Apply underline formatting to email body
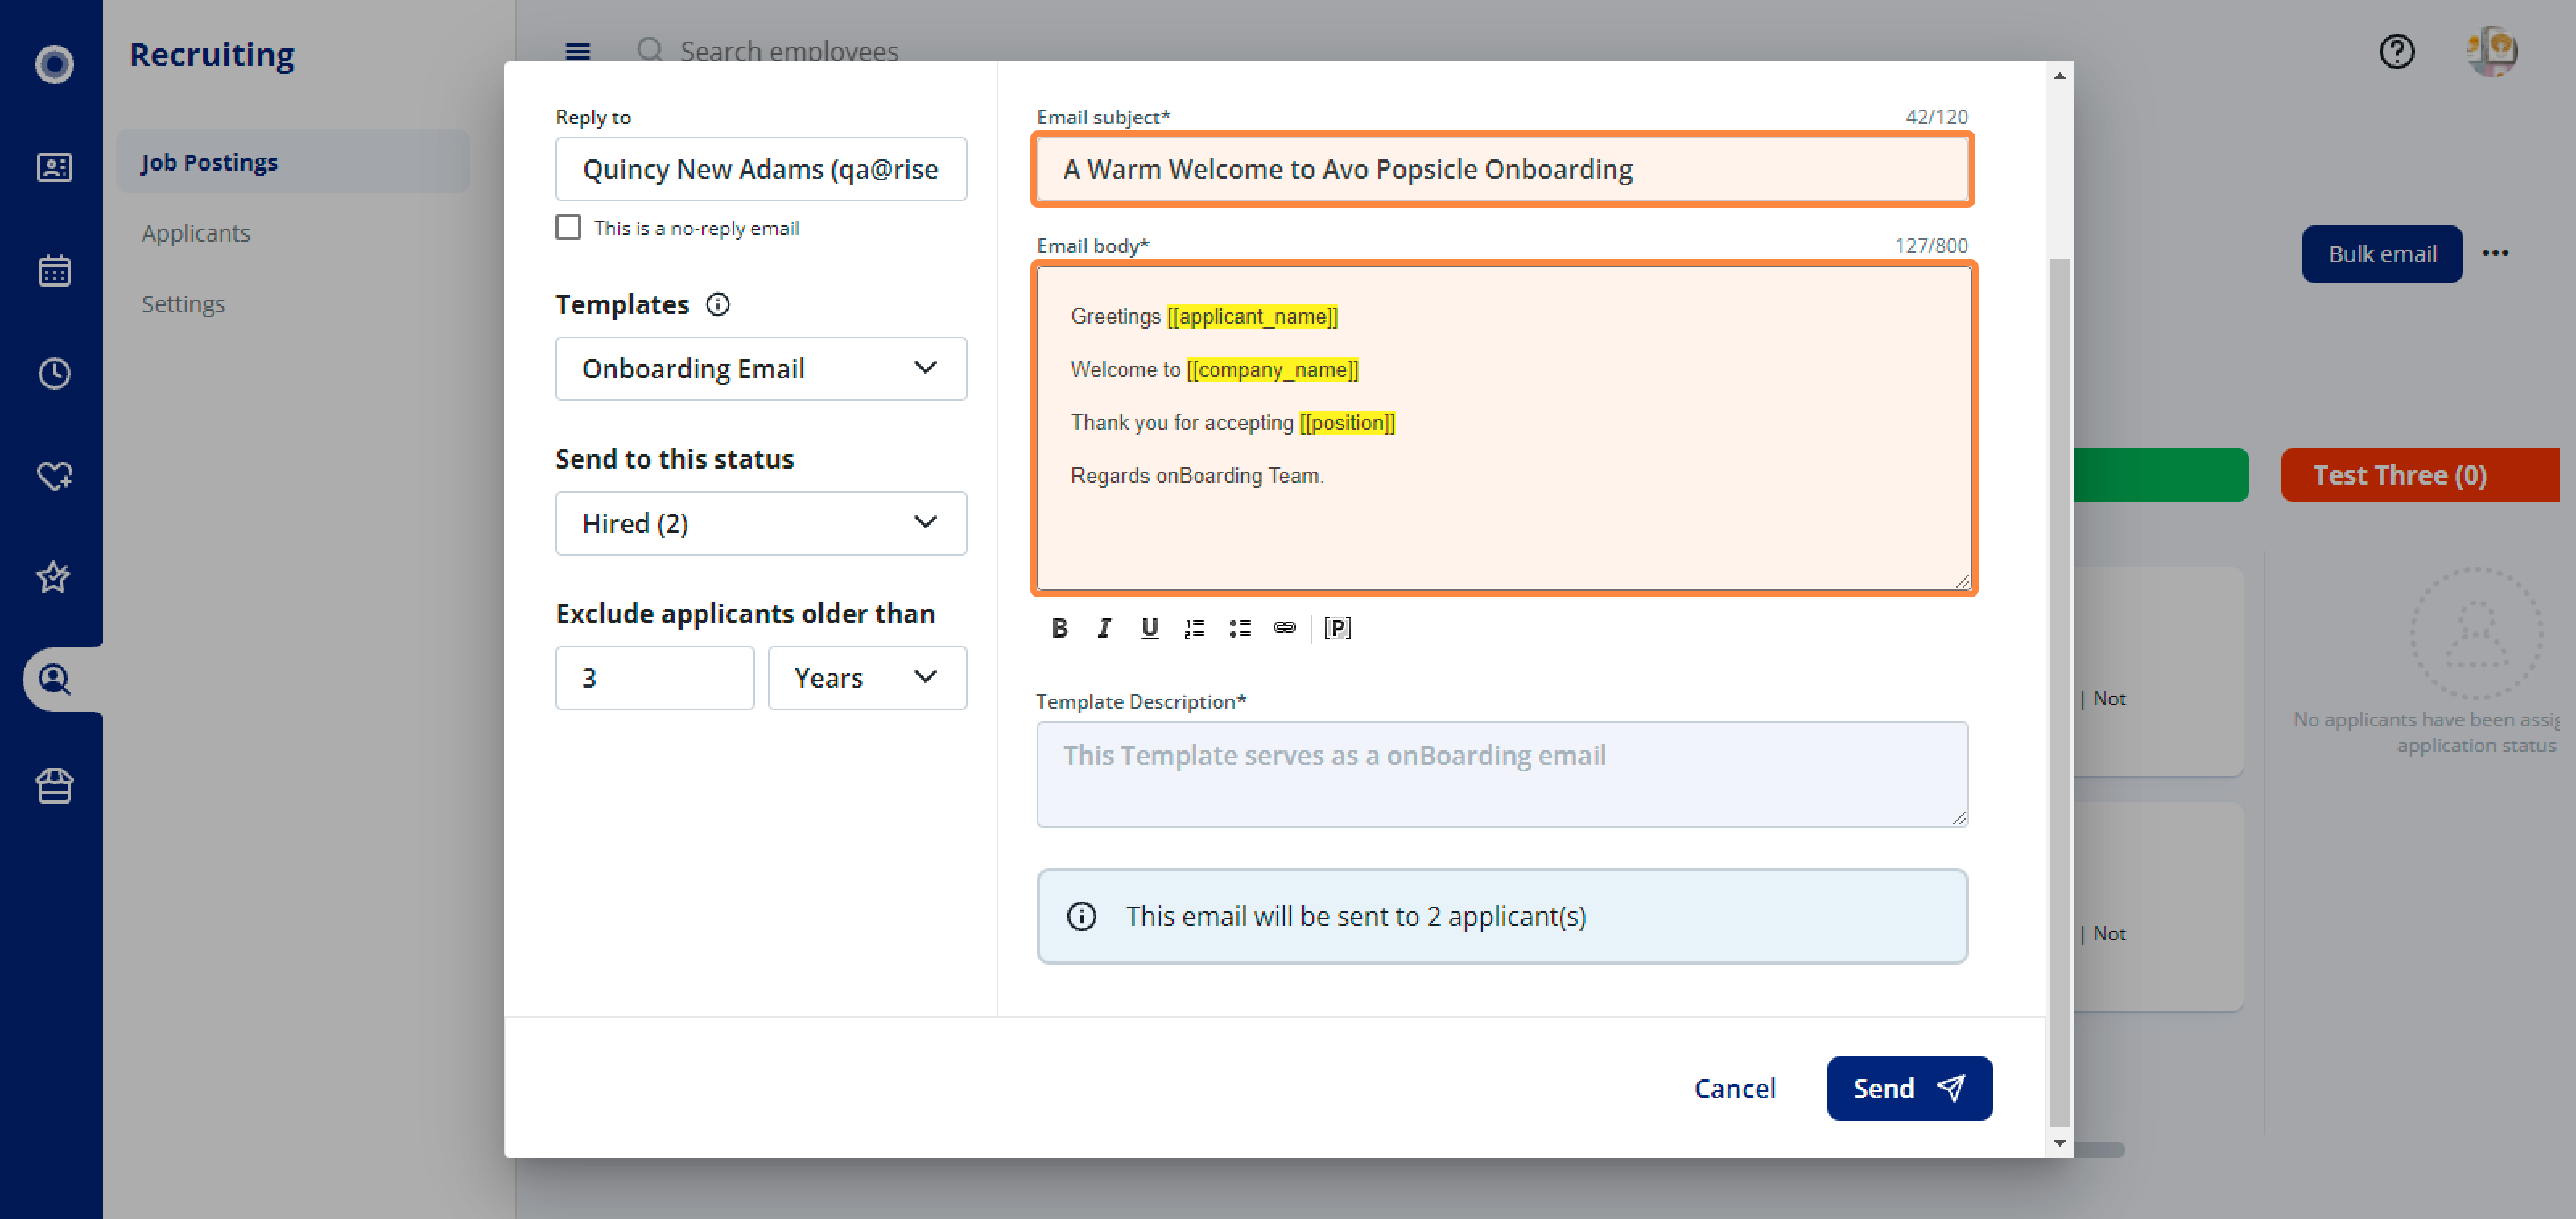This screenshot has height=1219, width=2576. click(x=1149, y=627)
